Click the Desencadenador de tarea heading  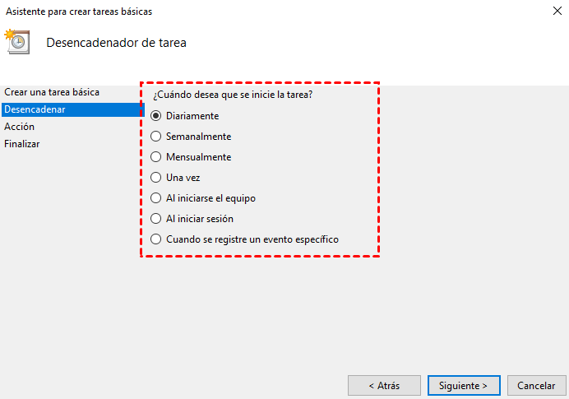click(x=116, y=43)
